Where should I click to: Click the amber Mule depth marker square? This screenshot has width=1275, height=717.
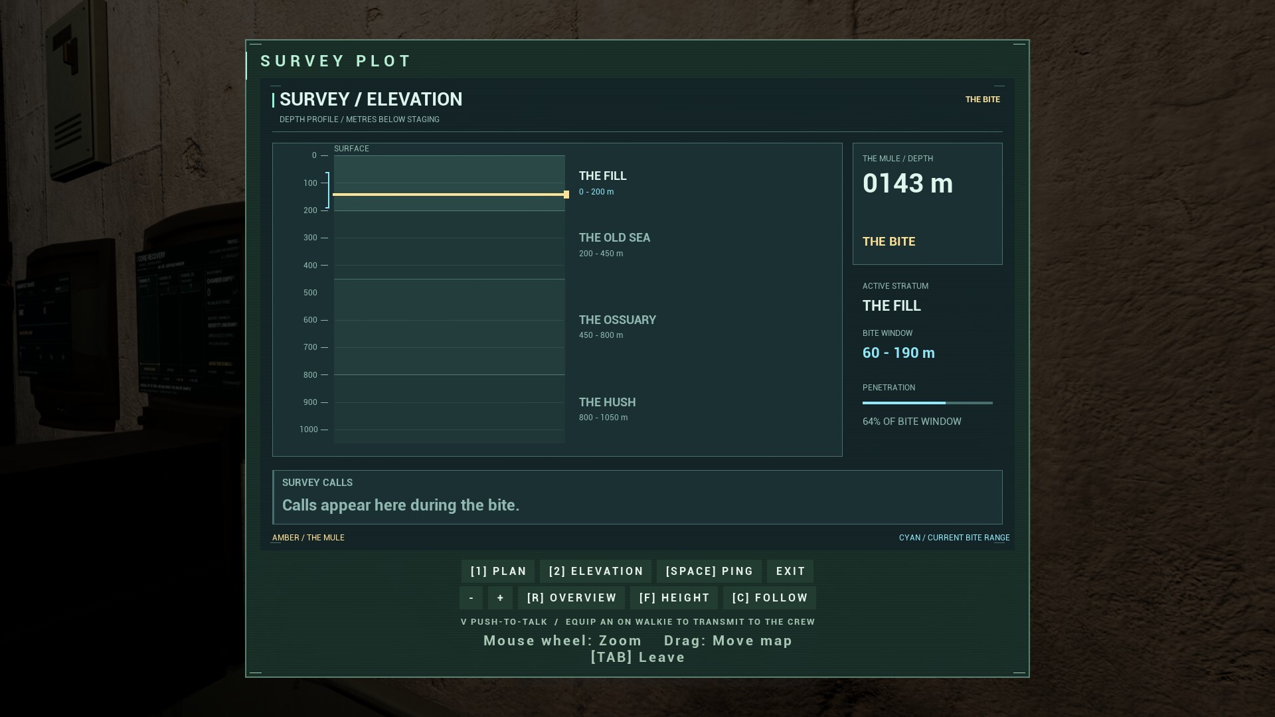[566, 195]
